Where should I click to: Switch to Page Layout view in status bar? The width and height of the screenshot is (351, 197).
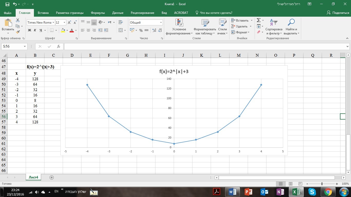pyautogui.click(x=290, y=184)
